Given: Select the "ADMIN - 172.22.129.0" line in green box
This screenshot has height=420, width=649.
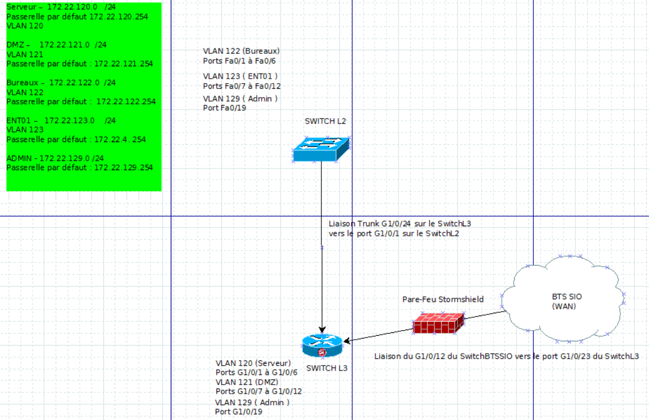Looking at the screenshot, I should tap(55, 158).
